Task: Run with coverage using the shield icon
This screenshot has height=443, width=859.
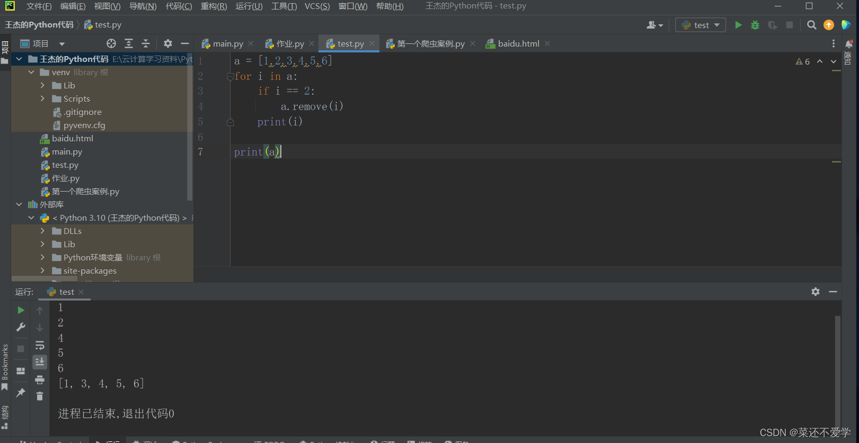Action: [773, 25]
